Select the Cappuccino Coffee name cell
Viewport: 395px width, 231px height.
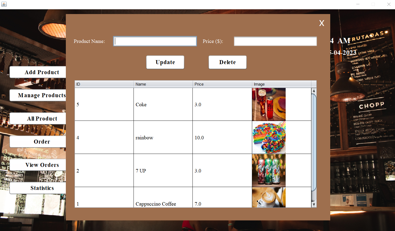(163, 197)
